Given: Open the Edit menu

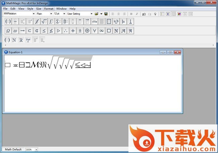Looking at the screenshot, I should click(x=13, y=9).
